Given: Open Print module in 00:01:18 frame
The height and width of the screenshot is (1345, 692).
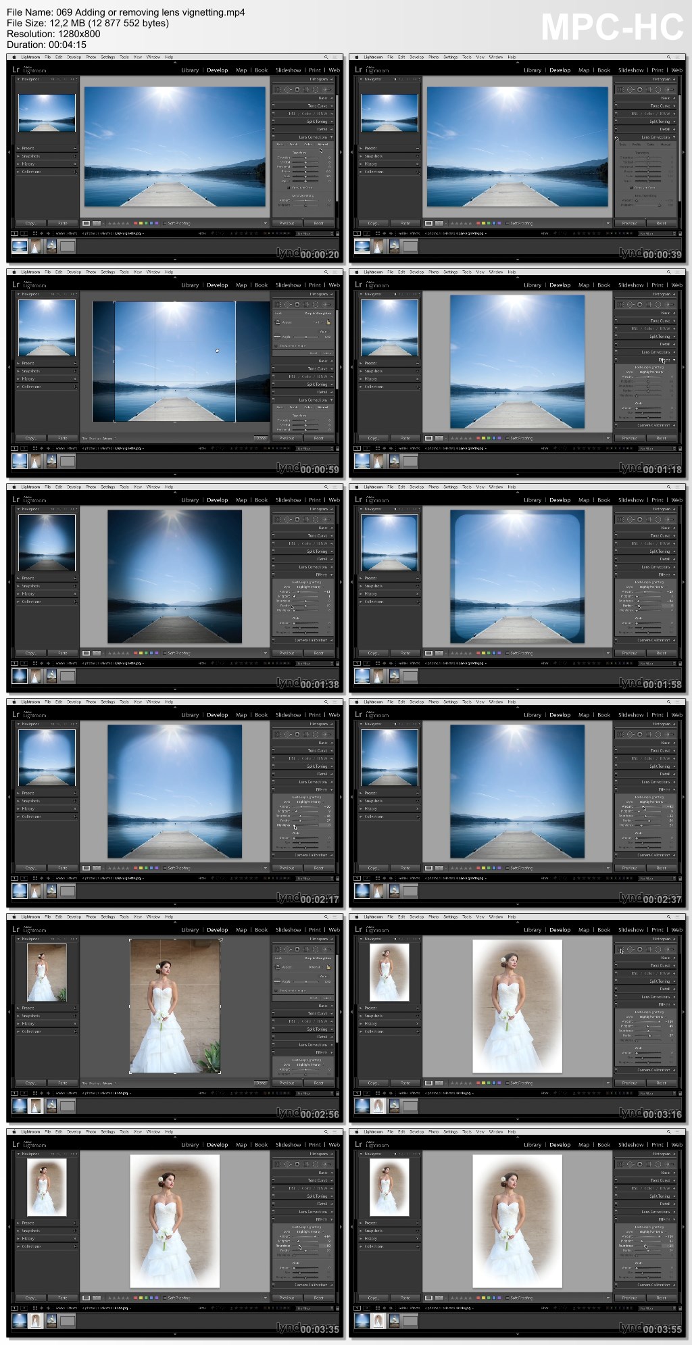Looking at the screenshot, I should pos(658,285).
